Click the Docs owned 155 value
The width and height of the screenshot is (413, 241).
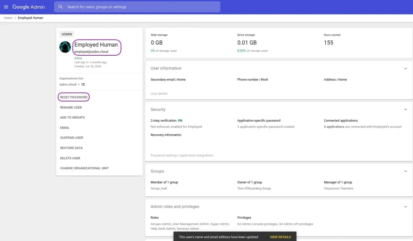click(x=328, y=43)
